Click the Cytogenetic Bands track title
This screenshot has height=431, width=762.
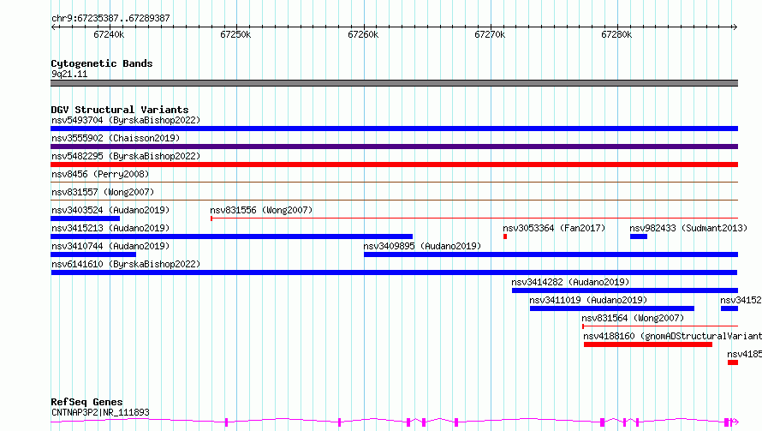[x=102, y=63]
